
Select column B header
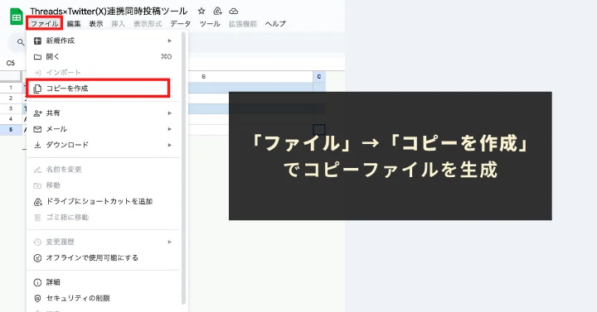click(204, 77)
